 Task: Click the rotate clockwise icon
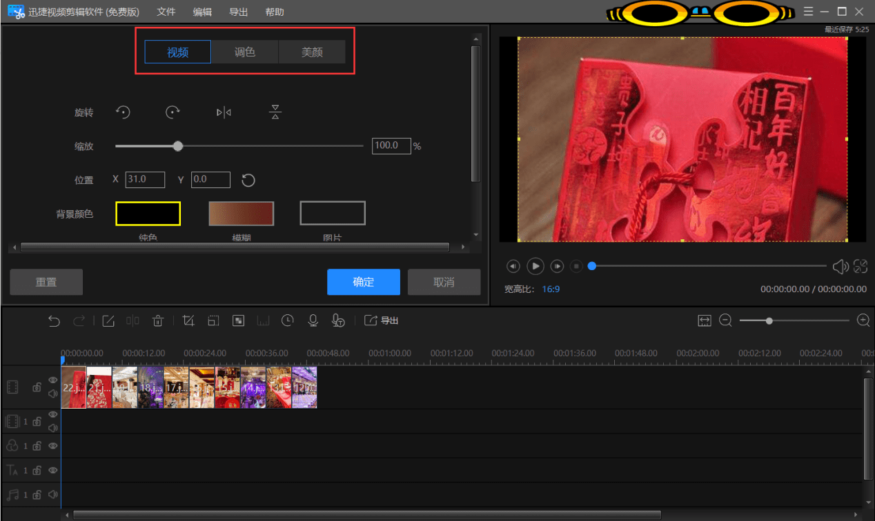click(173, 112)
